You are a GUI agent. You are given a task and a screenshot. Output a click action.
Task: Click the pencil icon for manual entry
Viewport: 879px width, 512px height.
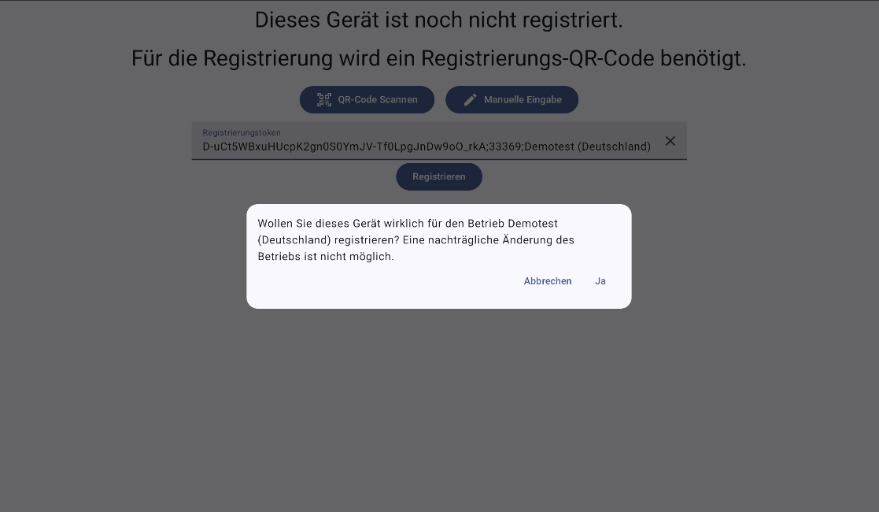click(471, 100)
